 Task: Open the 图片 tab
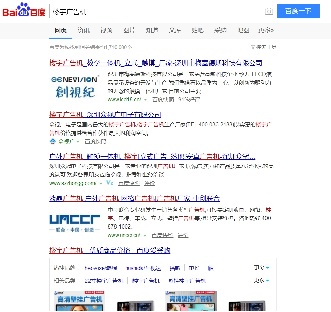point(129,31)
